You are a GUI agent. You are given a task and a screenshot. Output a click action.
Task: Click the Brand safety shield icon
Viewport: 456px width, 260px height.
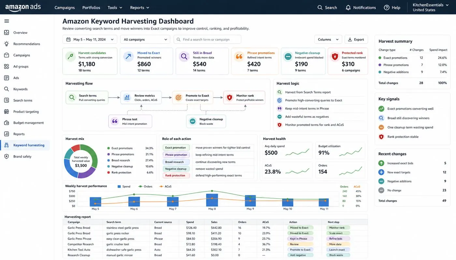pos(7,156)
